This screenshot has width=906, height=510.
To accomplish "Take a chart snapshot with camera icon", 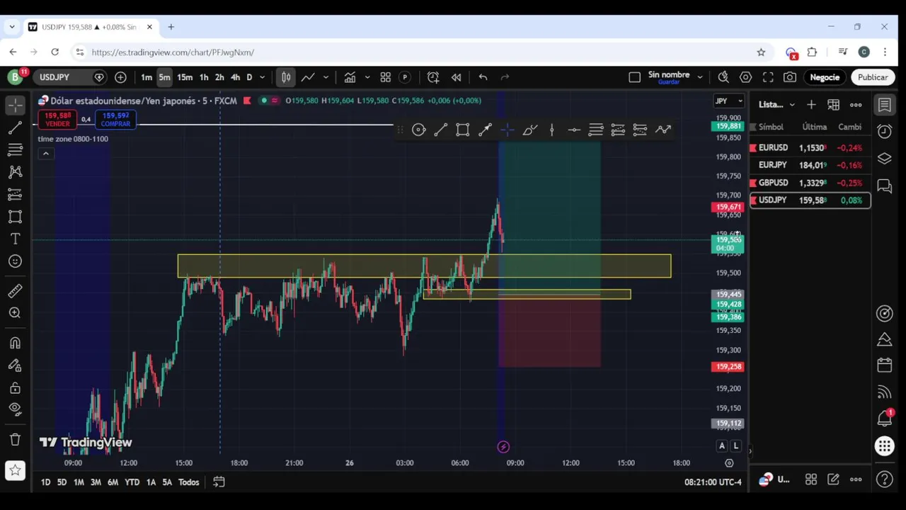I will (x=790, y=77).
